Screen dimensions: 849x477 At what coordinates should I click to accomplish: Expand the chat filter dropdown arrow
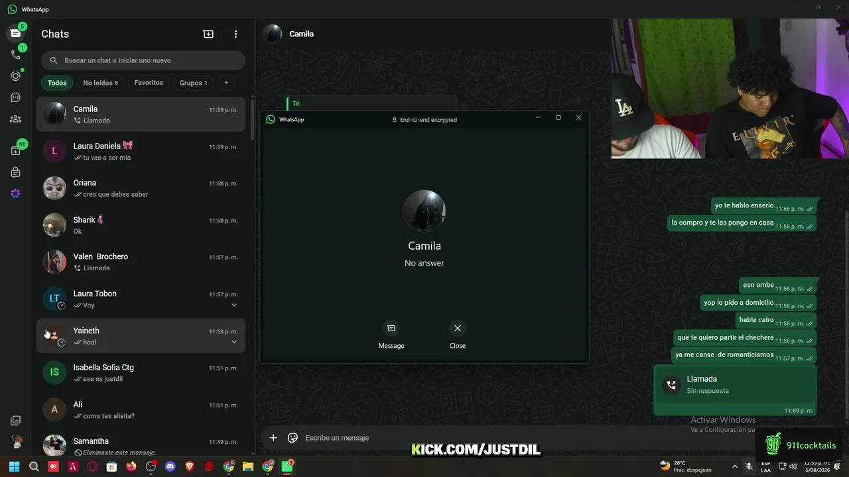[x=226, y=83]
